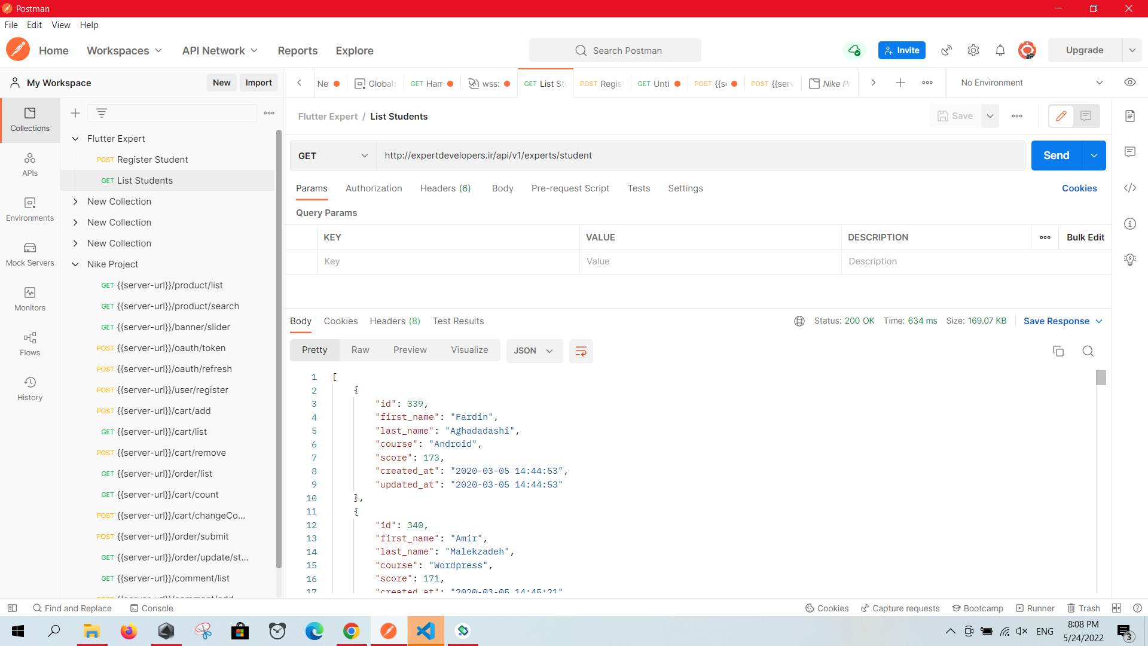The width and height of the screenshot is (1148, 646).
Task: Open the Monitors sidebar panel
Action: pyautogui.click(x=30, y=300)
